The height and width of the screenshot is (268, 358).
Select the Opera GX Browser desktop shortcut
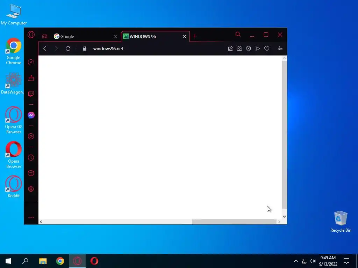tap(14, 120)
